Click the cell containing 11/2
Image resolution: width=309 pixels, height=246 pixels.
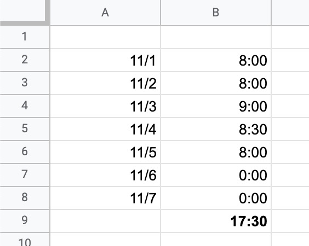[105, 83]
